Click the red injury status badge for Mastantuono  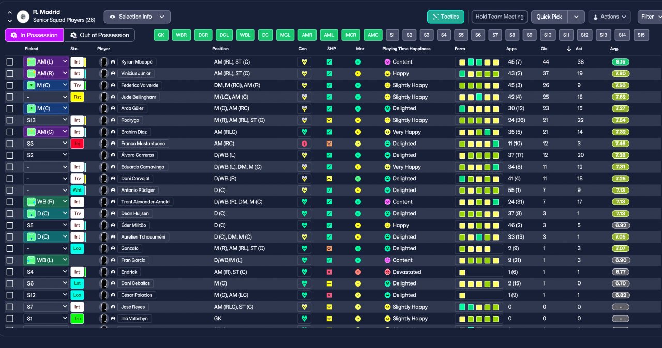tap(78, 144)
